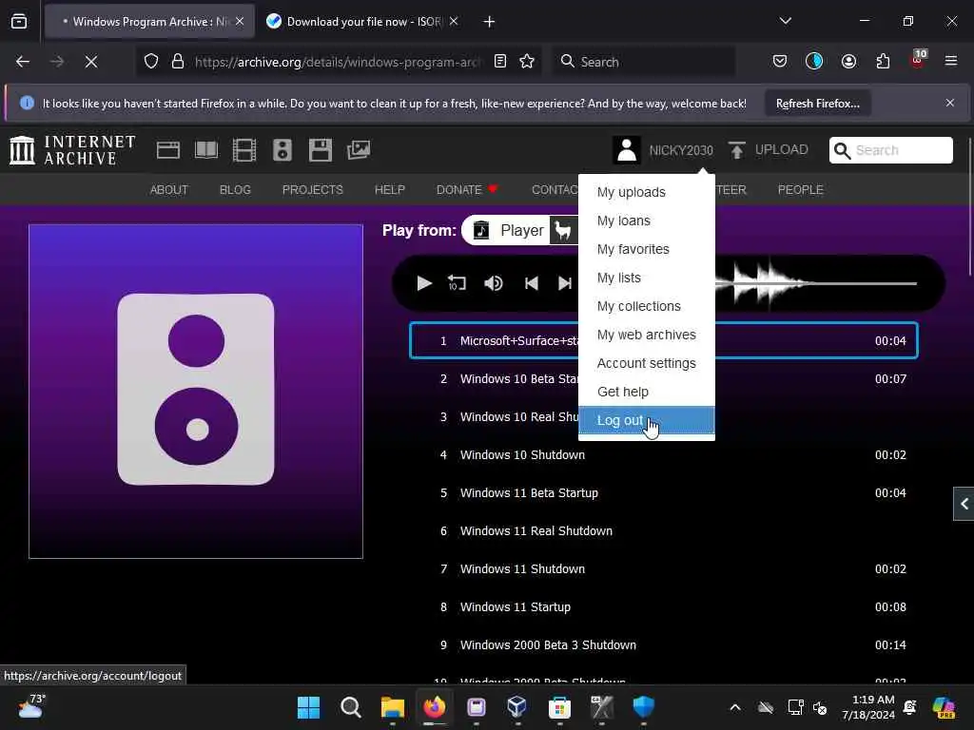The image size is (974, 730).
Task: Click the Refresh Firefox button
Action: pyautogui.click(x=817, y=104)
